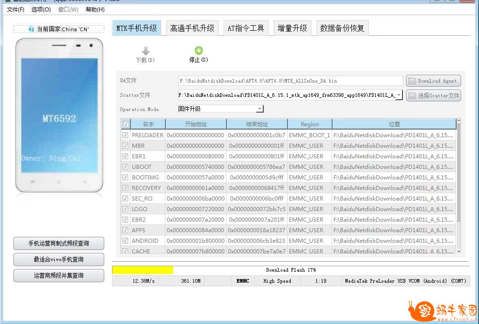Click folder icon on Download Agent button
The width and height of the screenshot is (479, 324).
coord(412,81)
